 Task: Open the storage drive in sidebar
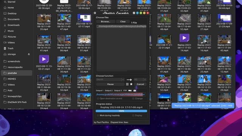tap(12, 54)
